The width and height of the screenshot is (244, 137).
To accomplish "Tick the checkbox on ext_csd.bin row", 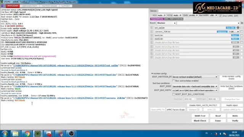I will click(242, 28).
